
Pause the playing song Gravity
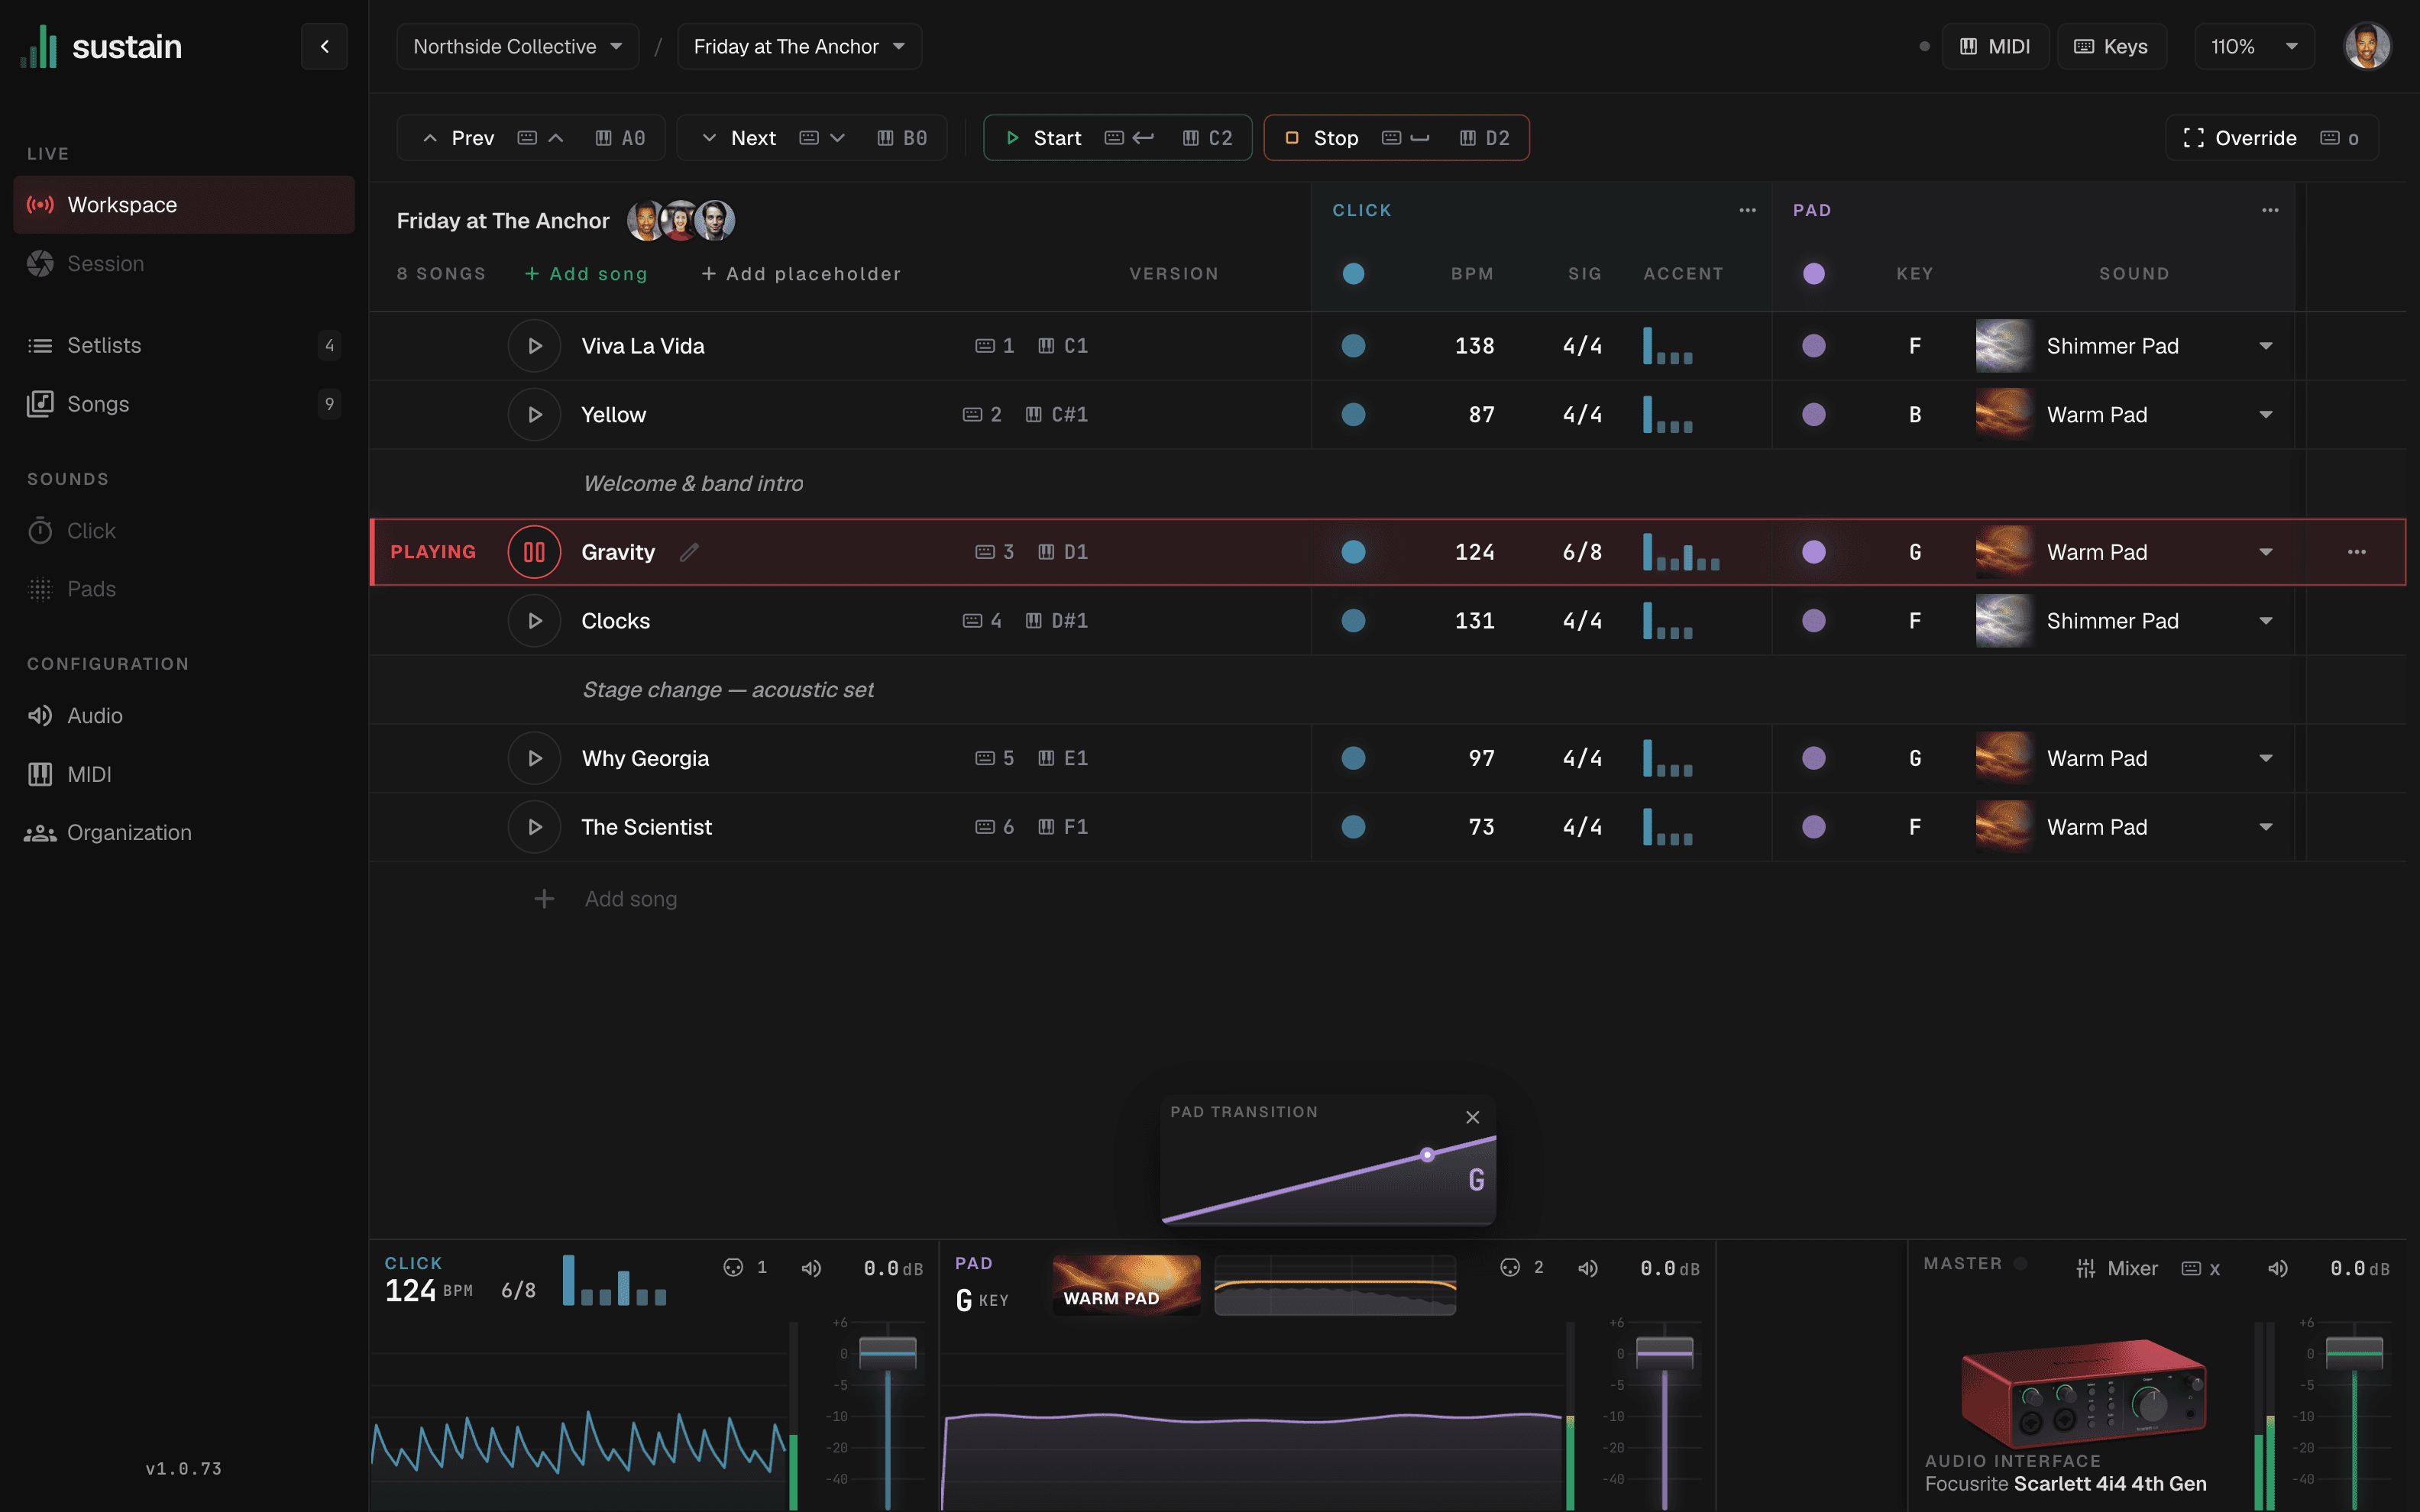tap(534, 552)
